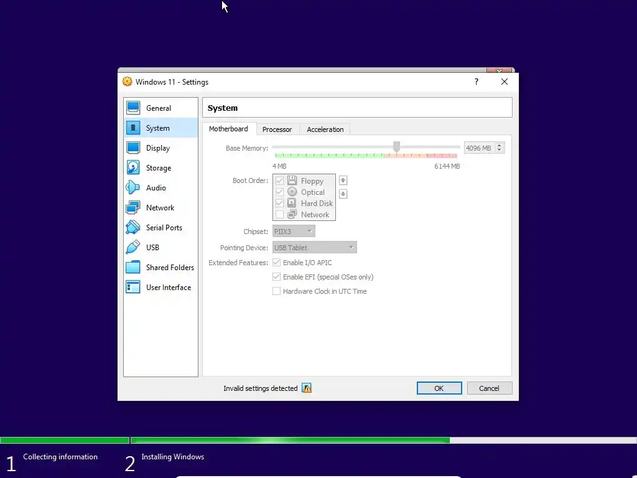637x478 pixels.
Task: Click the help question mark button
Action: pos(476,82)
